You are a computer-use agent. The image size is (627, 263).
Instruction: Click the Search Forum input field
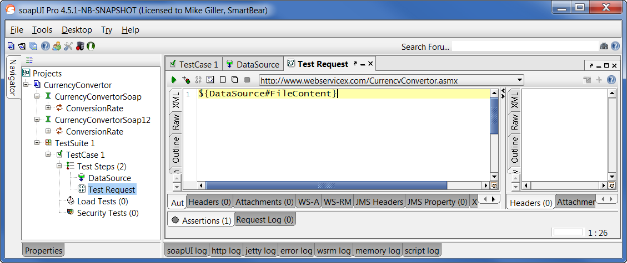pyautogui.click(x=525, y=46)
